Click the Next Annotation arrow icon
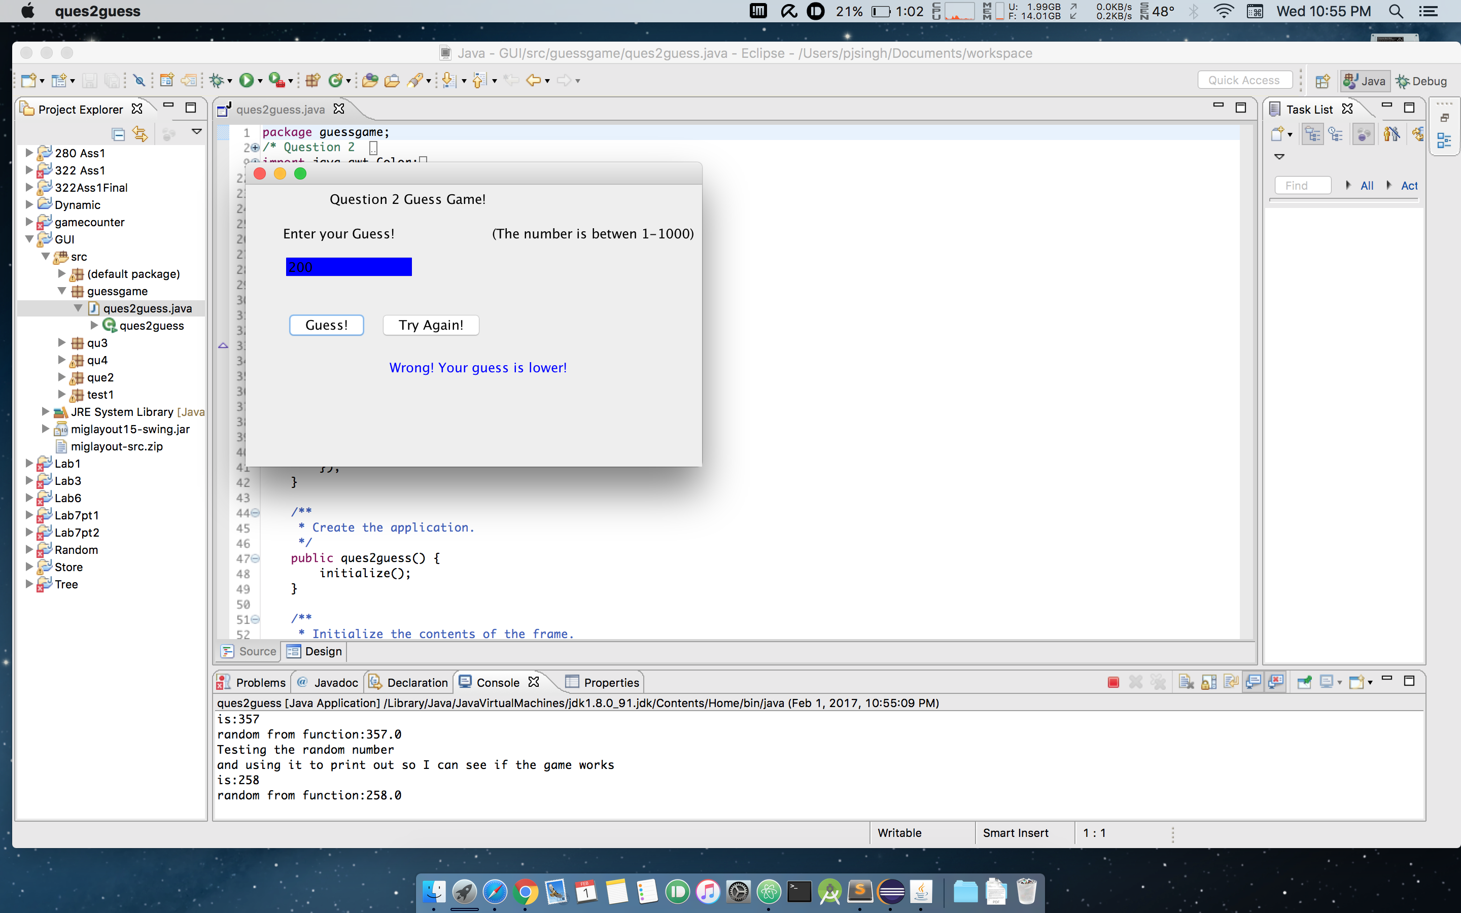The width and height of the screenshot is (1461, 913). coord(448,80)
